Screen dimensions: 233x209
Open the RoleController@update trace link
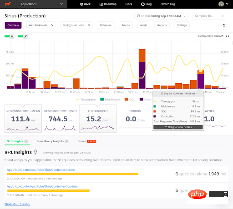[x=42, y=186]
